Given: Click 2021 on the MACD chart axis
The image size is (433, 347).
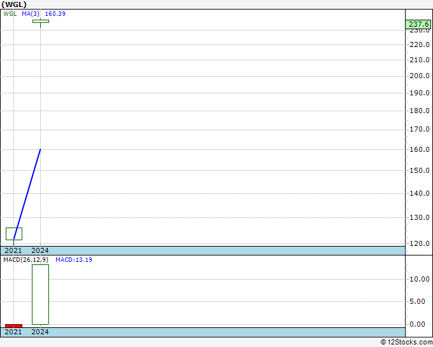Looking at the screenshot, I should pos(13,332).
